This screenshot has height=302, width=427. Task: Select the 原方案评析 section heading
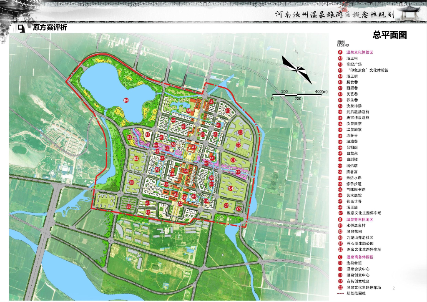click(x=50, y=28)
